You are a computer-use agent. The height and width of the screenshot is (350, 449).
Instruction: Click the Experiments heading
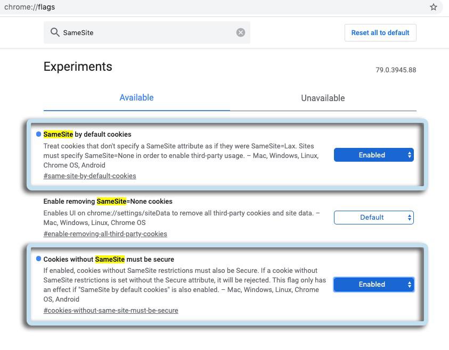pyautogui.click(x=78, y=67)
